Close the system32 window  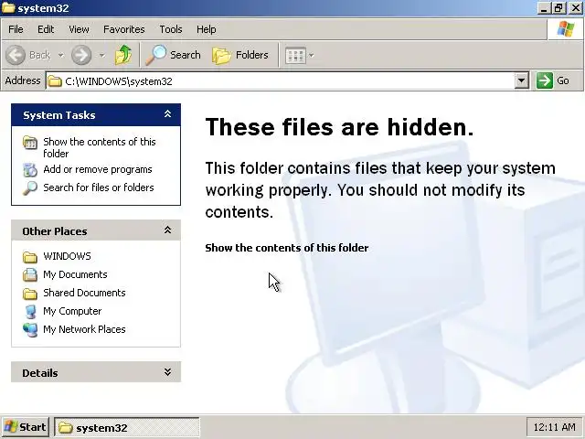point(576,8)
